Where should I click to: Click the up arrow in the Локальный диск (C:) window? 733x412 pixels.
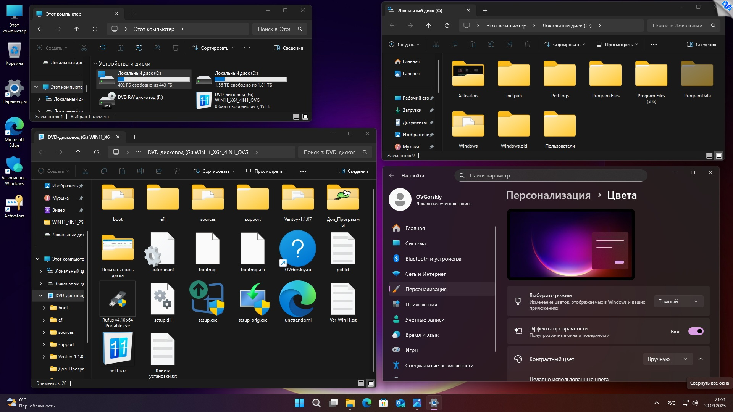pos(428,26)
